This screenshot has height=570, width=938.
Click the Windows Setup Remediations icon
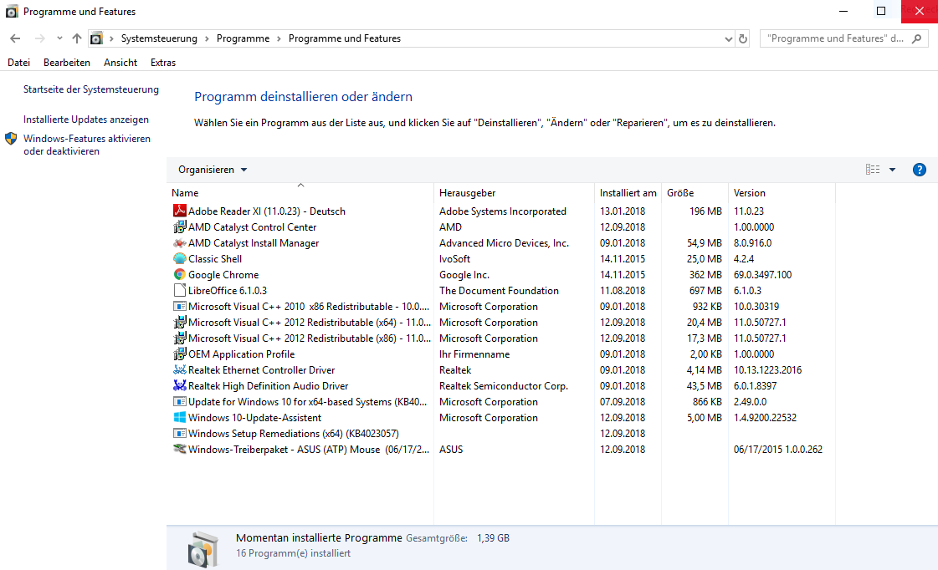click(x=179, y=433)
